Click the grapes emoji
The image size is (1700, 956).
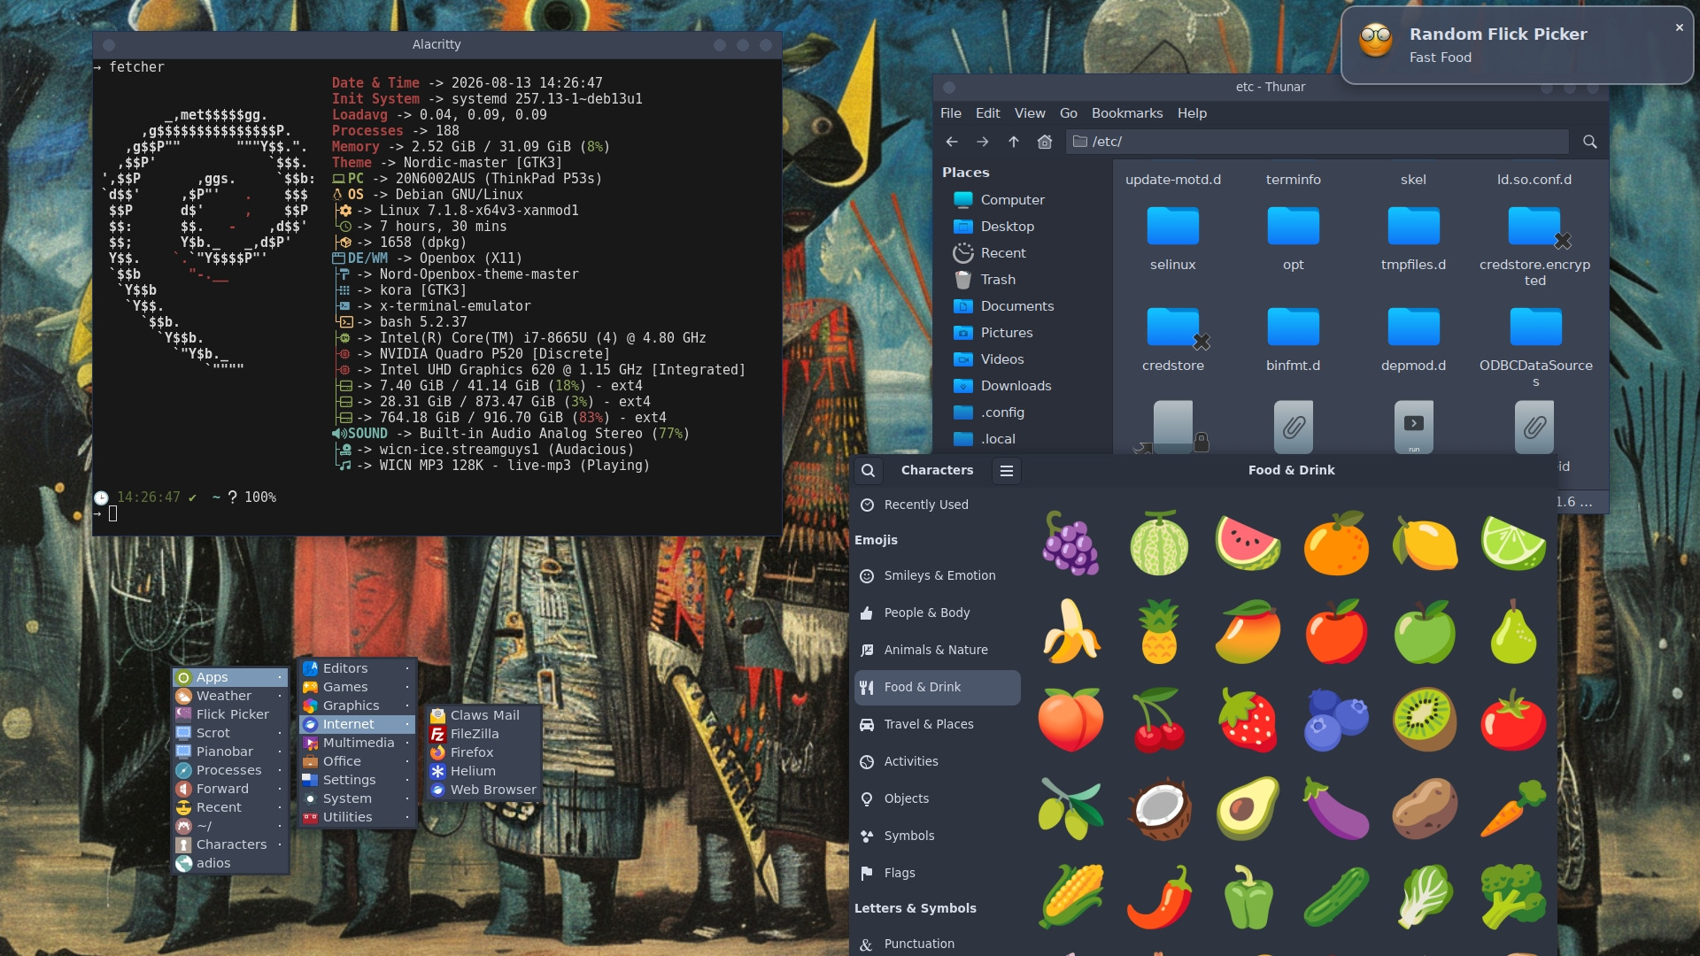[x=1070, y=544]
